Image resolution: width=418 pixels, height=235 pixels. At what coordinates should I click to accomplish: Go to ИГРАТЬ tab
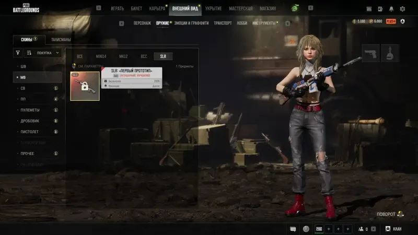pos(117,8)
